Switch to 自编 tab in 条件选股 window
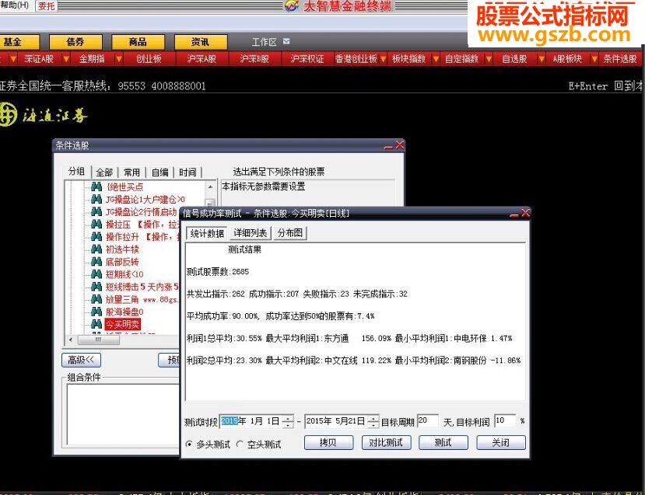645x495 pixels. pos(160,172)
